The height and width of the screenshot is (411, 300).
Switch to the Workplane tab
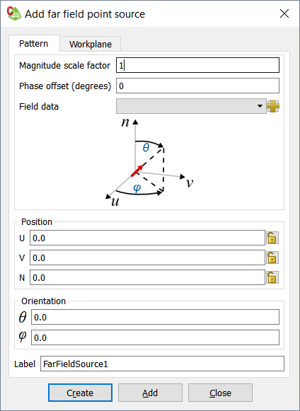click(x=90, y=44)
